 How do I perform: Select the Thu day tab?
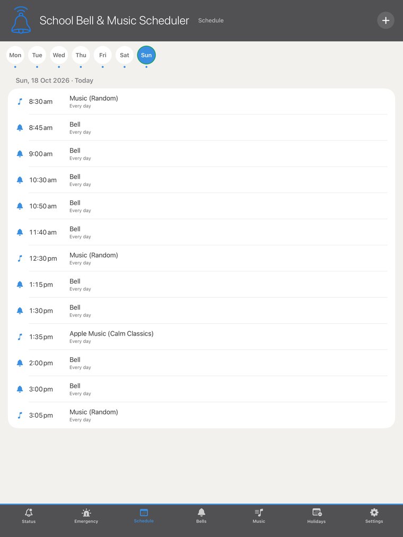[x=81, y=55]
